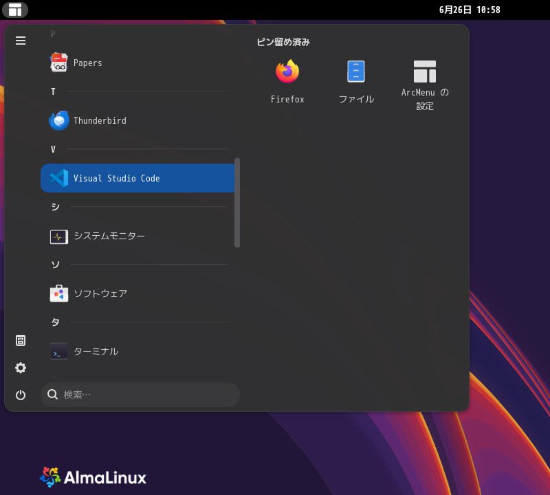The image size is (550, 495).
Task: Launch Papers from the app list
Action: 137,63
